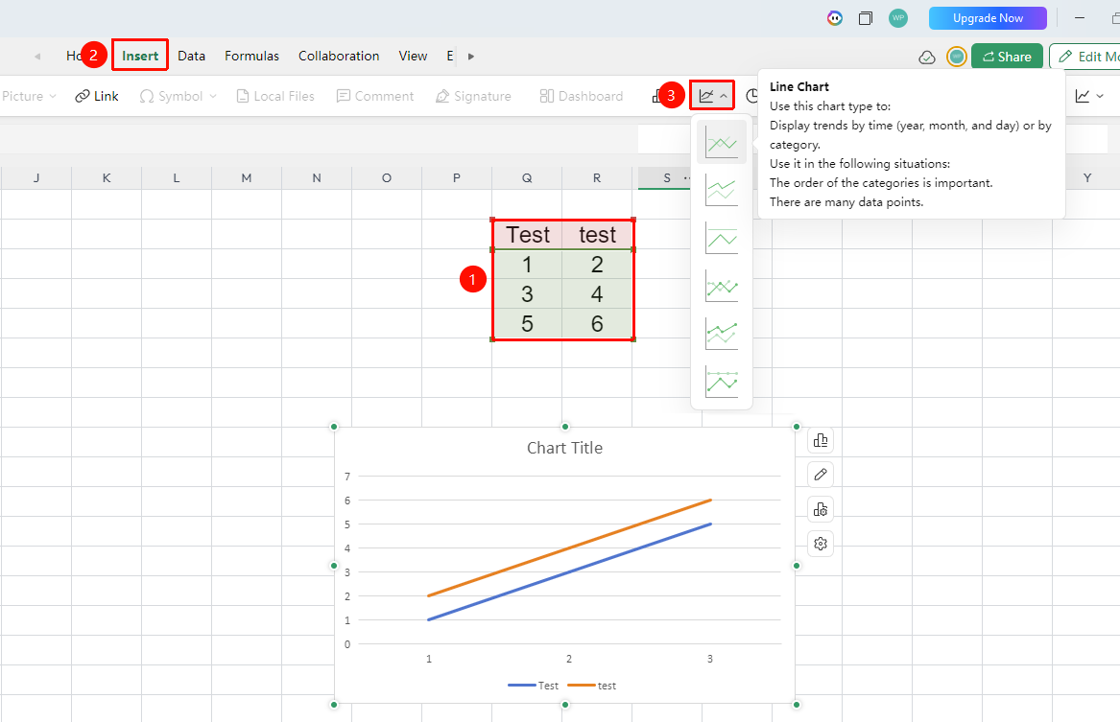This screenshot has height=722, width=1120.
Task: Click the Dashboard button in ribbon
Action: coord(582,96)
